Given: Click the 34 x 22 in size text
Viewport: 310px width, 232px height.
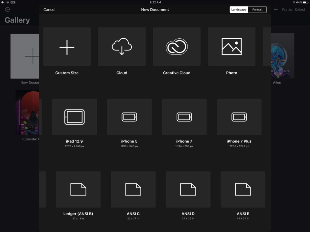Looking at the screenshot, I should (x=188, y=219).
